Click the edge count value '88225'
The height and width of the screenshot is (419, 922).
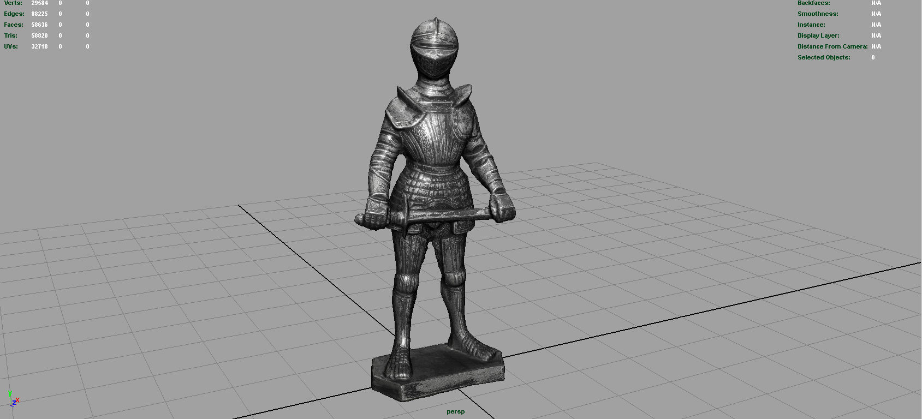pos(39,14)
